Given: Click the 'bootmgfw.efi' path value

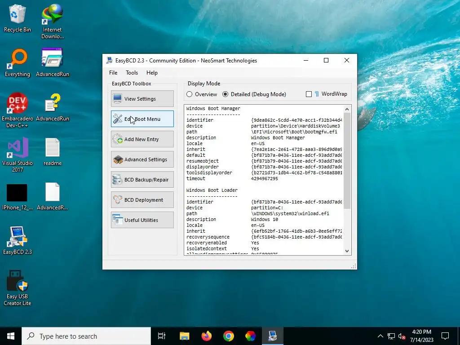Looking at the screenshot, I should point(294,132).
